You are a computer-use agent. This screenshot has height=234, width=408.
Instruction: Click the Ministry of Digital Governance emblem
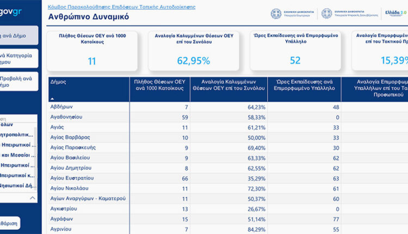point(326,14)
